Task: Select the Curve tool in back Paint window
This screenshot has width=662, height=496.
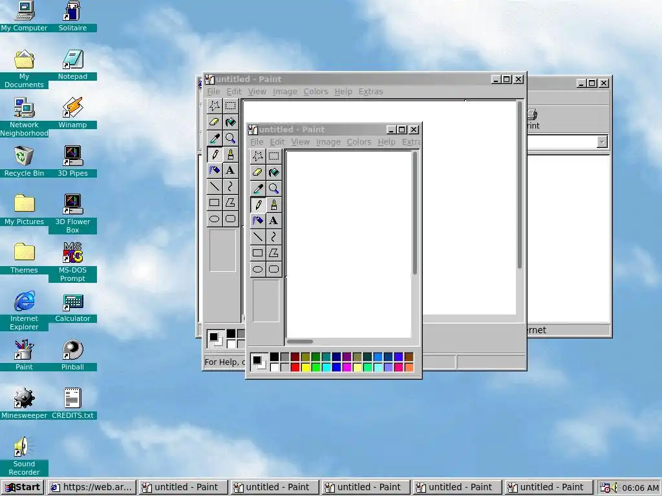Action: point(231,187)
